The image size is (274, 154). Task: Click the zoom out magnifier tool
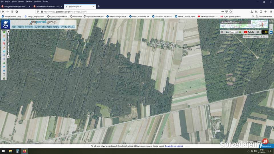(x=4, y=59)
